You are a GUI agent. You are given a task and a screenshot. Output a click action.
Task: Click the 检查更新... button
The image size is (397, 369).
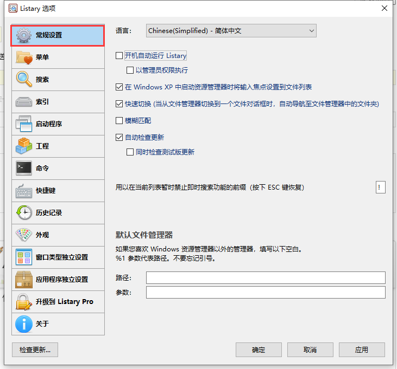pyautogui.click(x=35, y=350)
